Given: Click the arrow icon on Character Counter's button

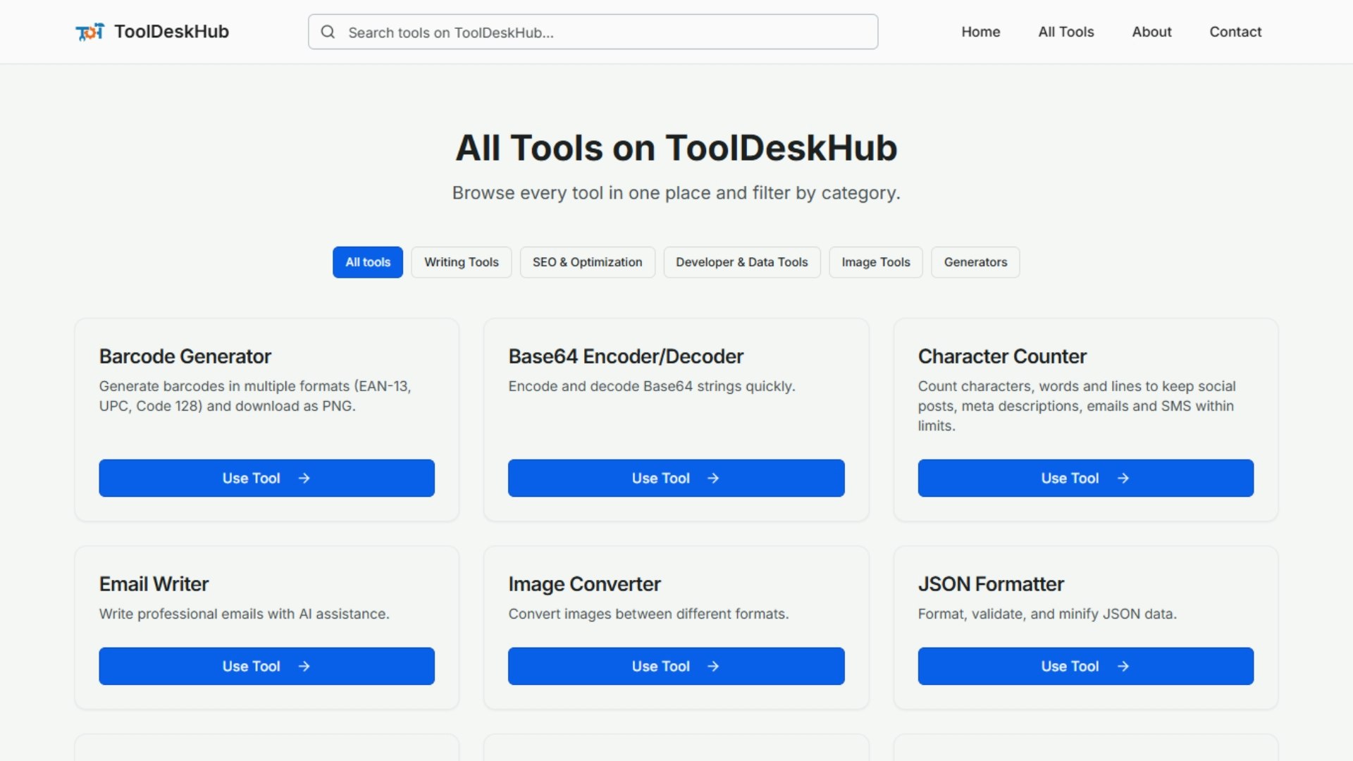Looking at the screenshot, I should pos(1123,478).
